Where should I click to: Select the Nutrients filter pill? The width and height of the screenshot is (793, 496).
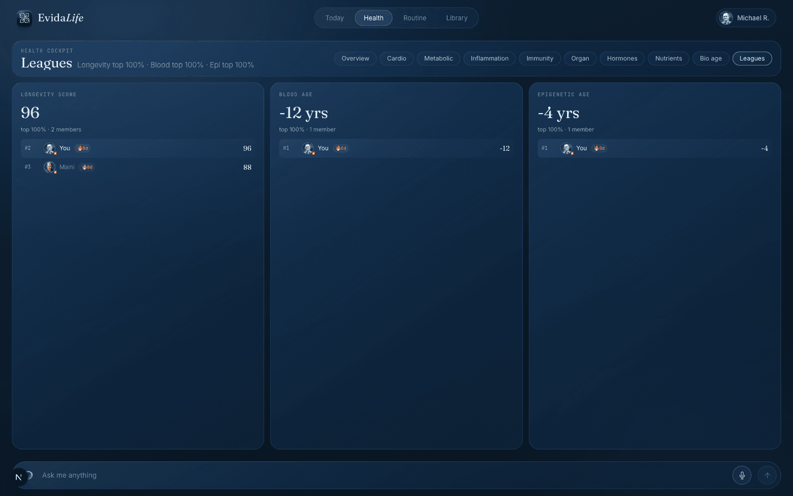(x=669, y=59)
